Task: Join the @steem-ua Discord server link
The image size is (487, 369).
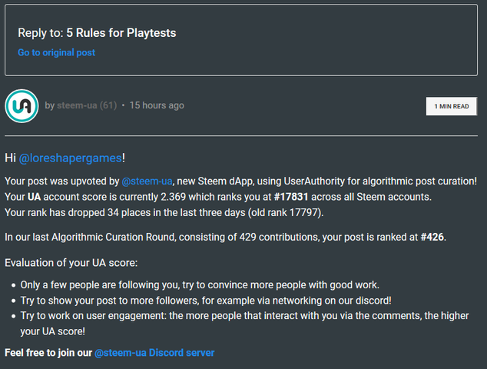Action: click(154, 353)
